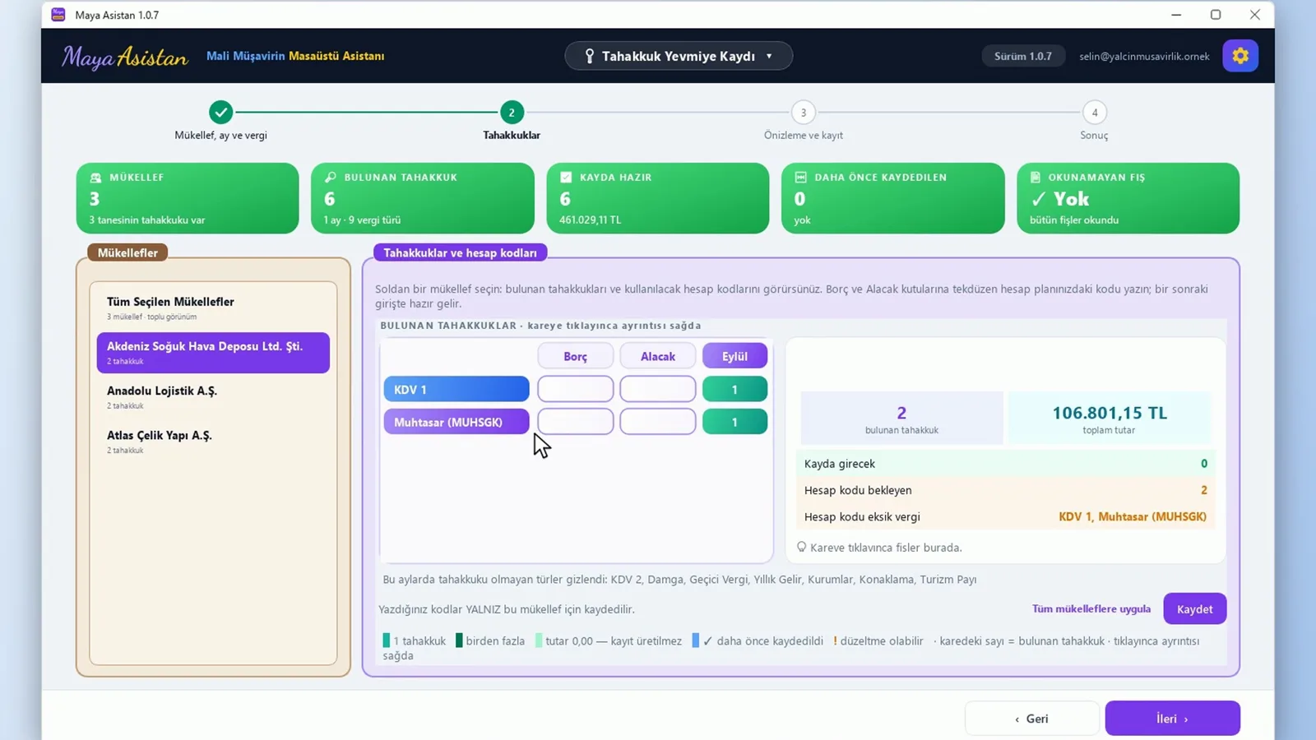Click the Hesap kodu eksik vergi row
Screen dimensions: 1316x740
pos(1005,516)
